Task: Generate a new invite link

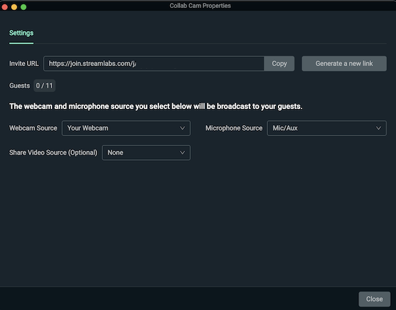Action: tap(344, 63)
